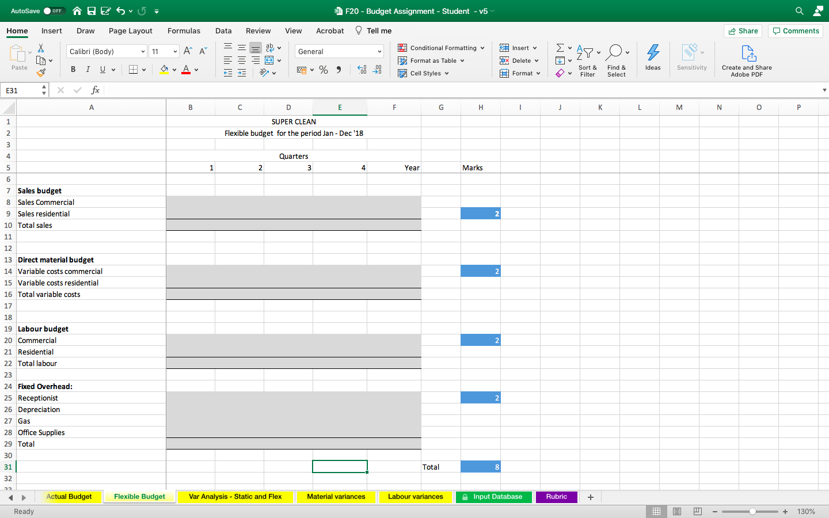Select the Italic formatting icon

[87, 69]
